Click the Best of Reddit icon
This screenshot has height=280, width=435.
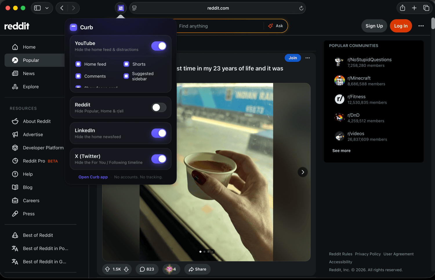(x=15, y=235)
